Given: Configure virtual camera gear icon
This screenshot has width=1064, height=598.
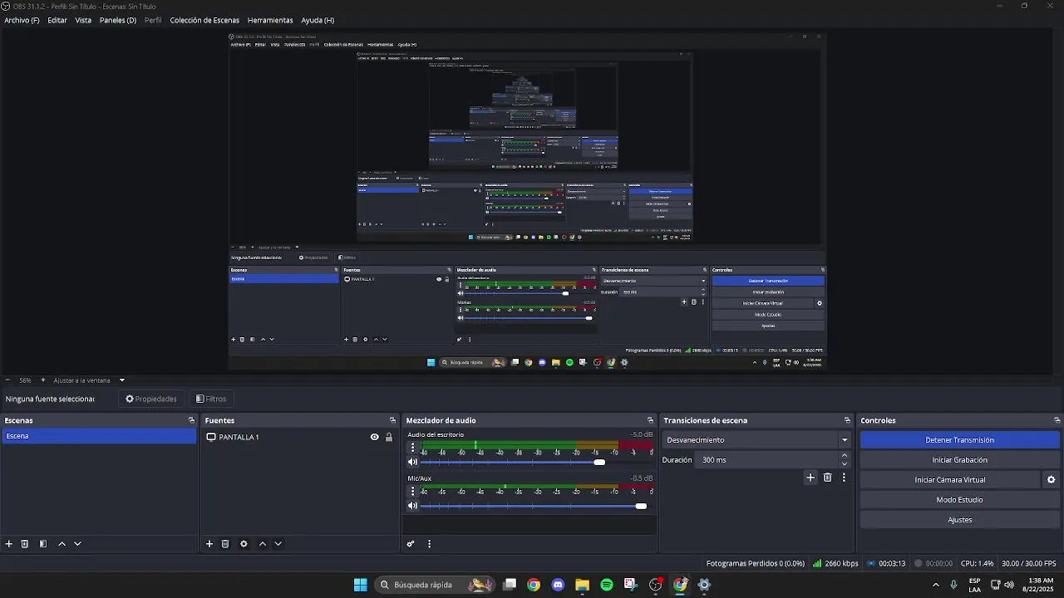Looking at the screenshot, I should (x=1051, y=480).
